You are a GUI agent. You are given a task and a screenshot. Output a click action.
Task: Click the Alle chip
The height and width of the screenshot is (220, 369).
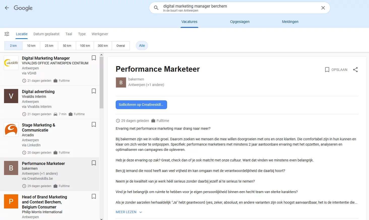tap(142, 46)
